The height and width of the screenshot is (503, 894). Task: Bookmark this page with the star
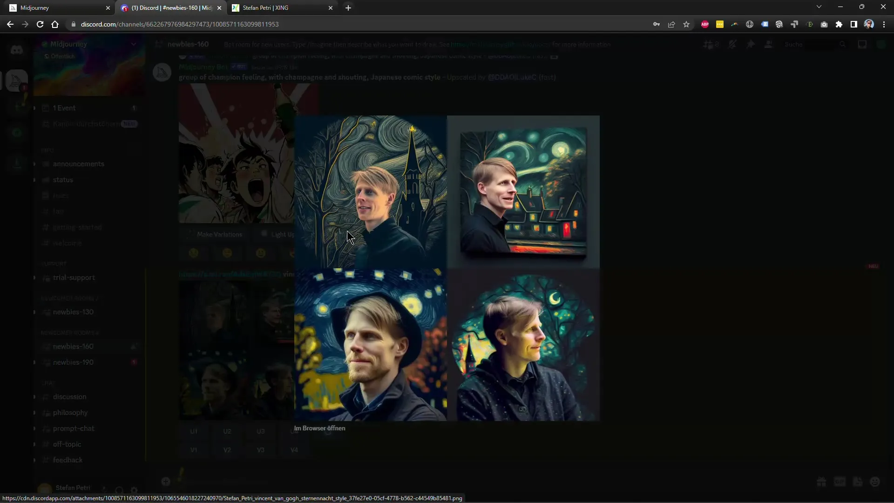686,24
